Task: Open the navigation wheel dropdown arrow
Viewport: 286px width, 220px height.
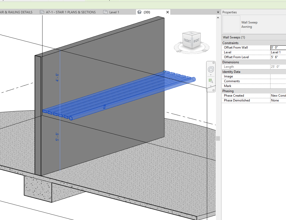Action: [211, 75]
